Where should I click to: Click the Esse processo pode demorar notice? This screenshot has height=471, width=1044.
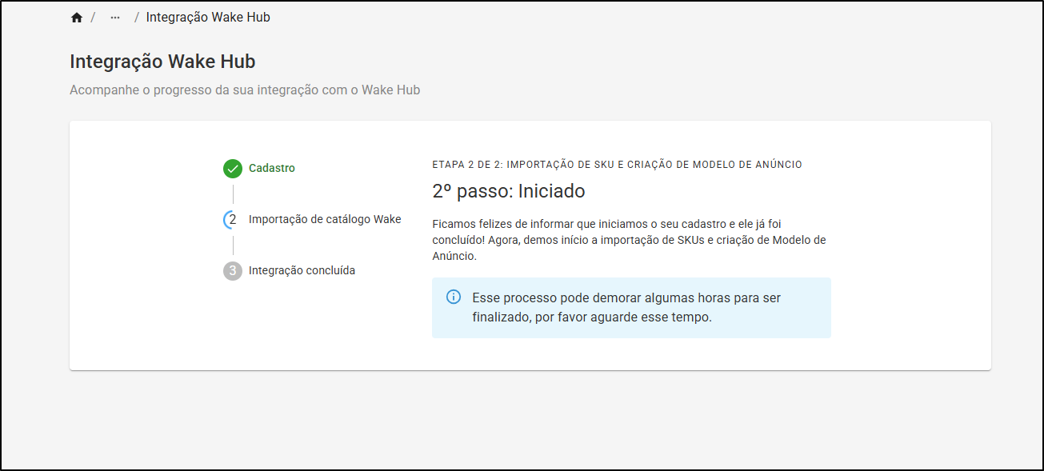click(x=632, y=308)
